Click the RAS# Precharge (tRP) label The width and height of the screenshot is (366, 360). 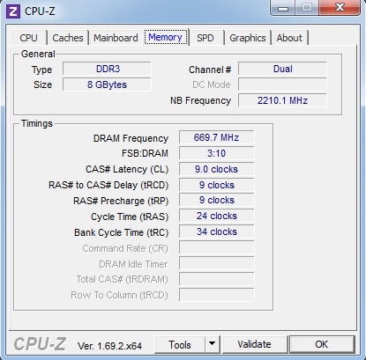121,201
